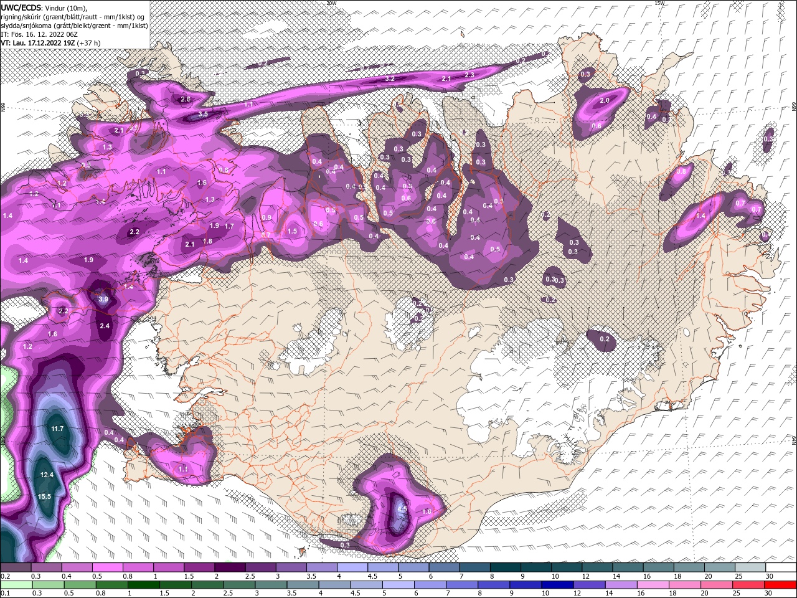This screenshot has width=797, height=598.
Task: Pick the upper legend swatch labeled 0.2
Action: click(x=16, y=567)
